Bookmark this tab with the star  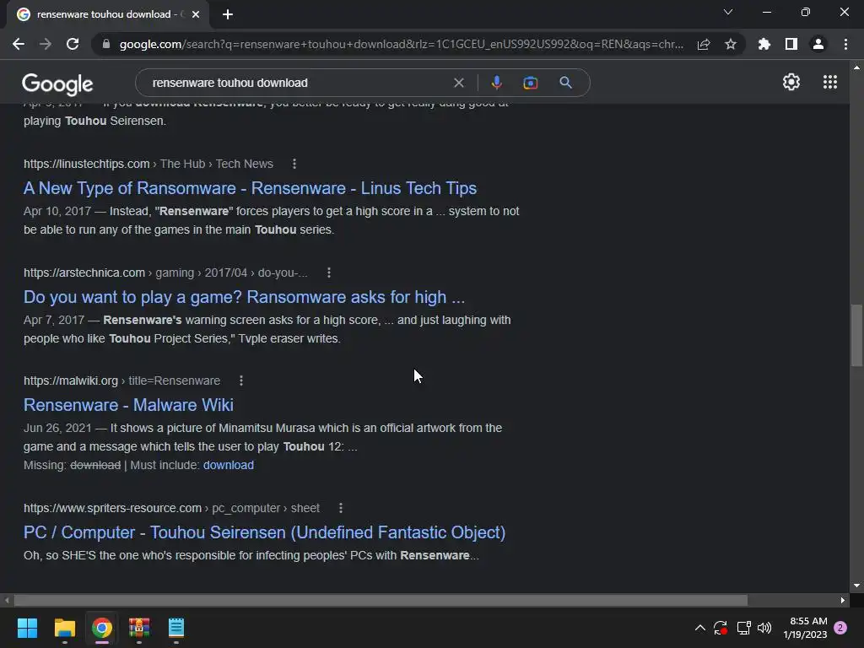pos(731,44)
